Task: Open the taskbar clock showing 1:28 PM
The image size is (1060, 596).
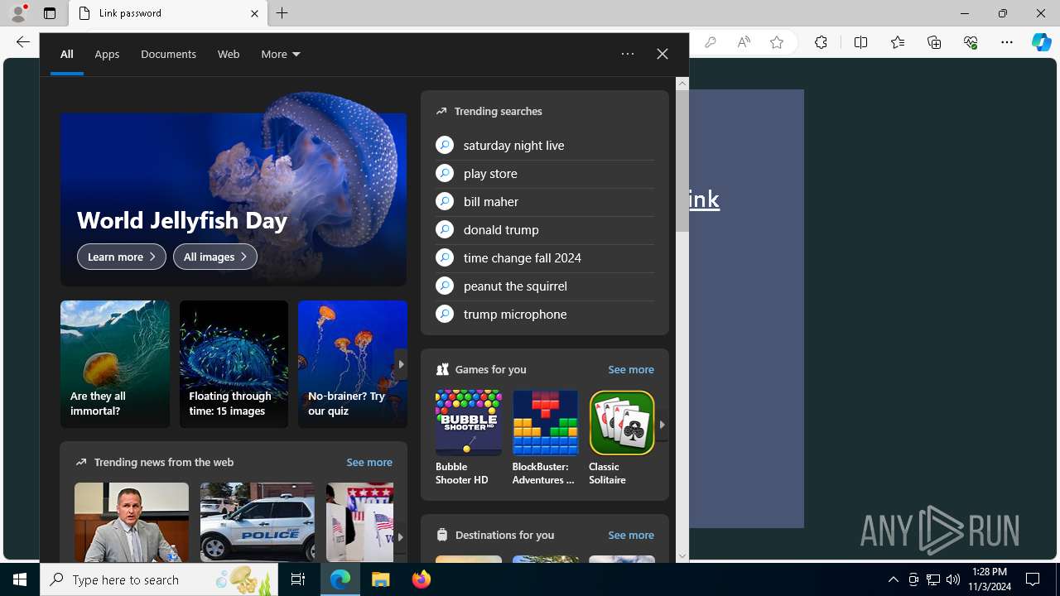Action: pyautogui.click(x=990, y=579)
